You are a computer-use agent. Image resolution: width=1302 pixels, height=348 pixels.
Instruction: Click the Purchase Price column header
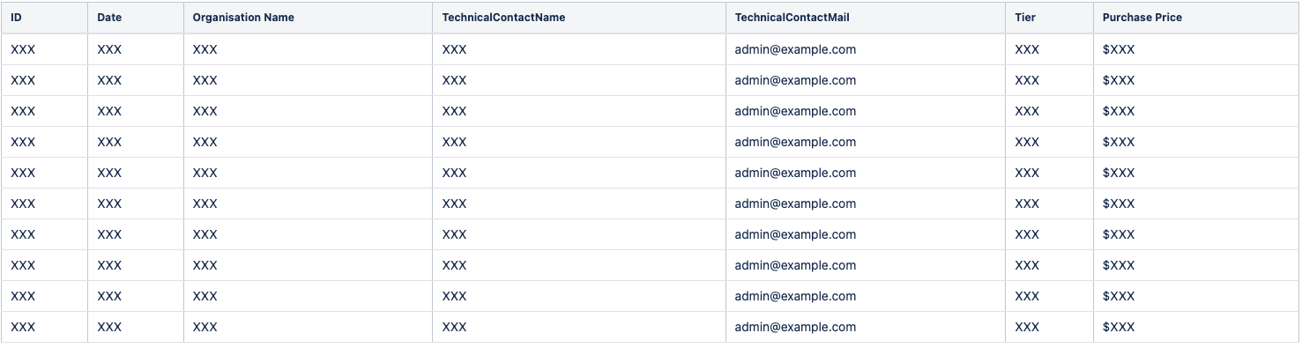click(1196, 18)
